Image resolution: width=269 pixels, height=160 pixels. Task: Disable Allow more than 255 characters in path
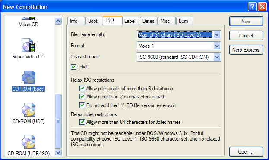click(82, 97)
